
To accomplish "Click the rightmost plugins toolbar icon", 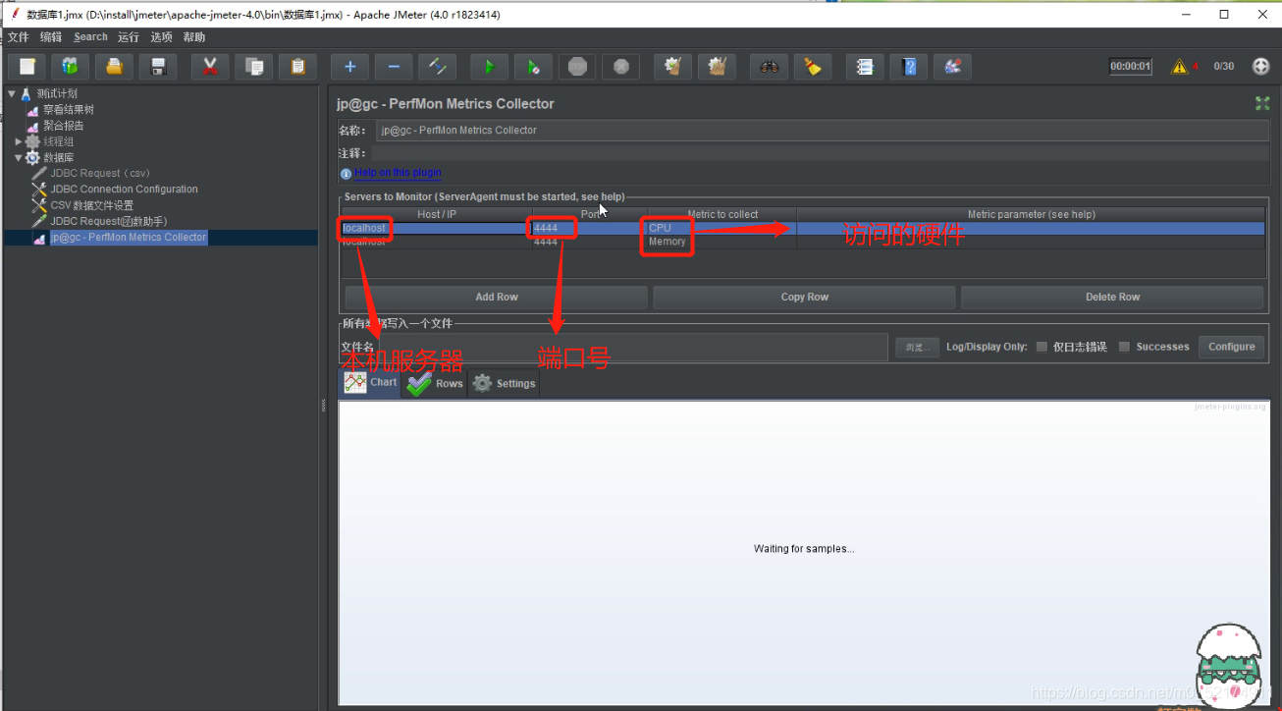I will click(952, 67).
